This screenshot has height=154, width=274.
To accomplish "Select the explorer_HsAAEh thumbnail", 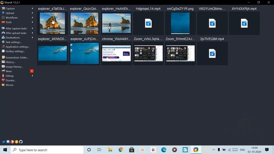I will pyautogui.click(x=116, y=23).
